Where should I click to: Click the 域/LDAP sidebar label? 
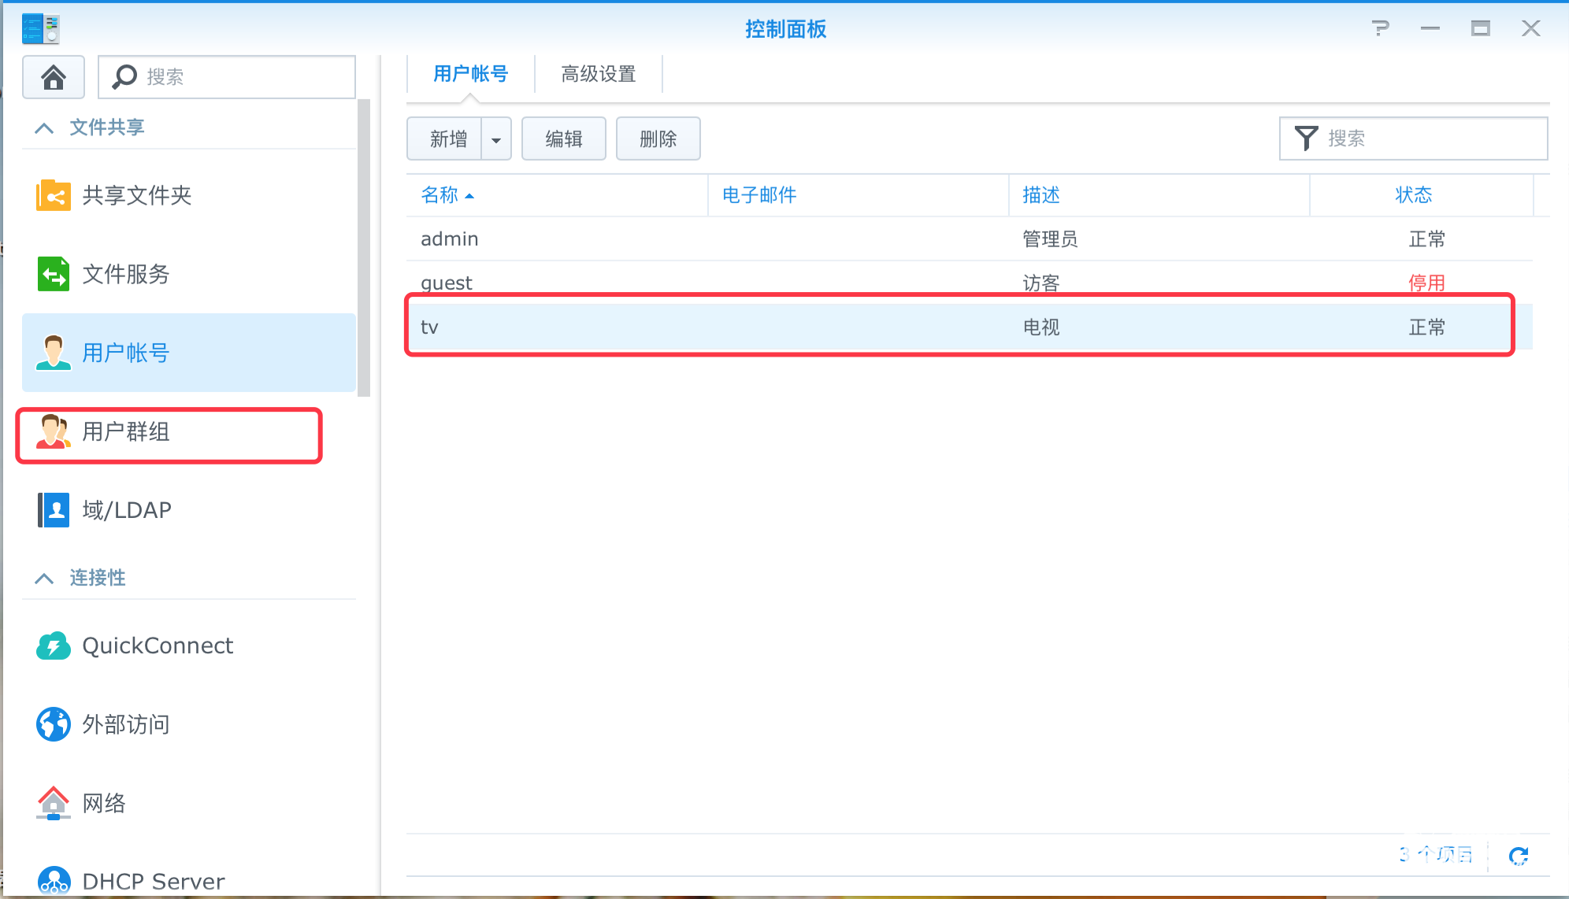pyautogui.click(x=127, y=510)
